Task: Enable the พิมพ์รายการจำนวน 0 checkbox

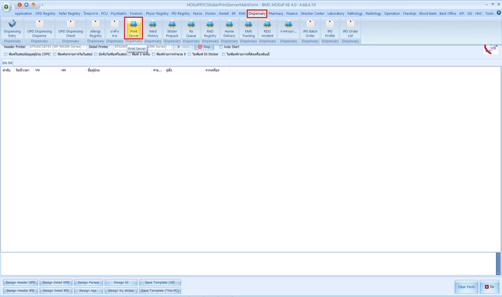Action: click(153, 55)
